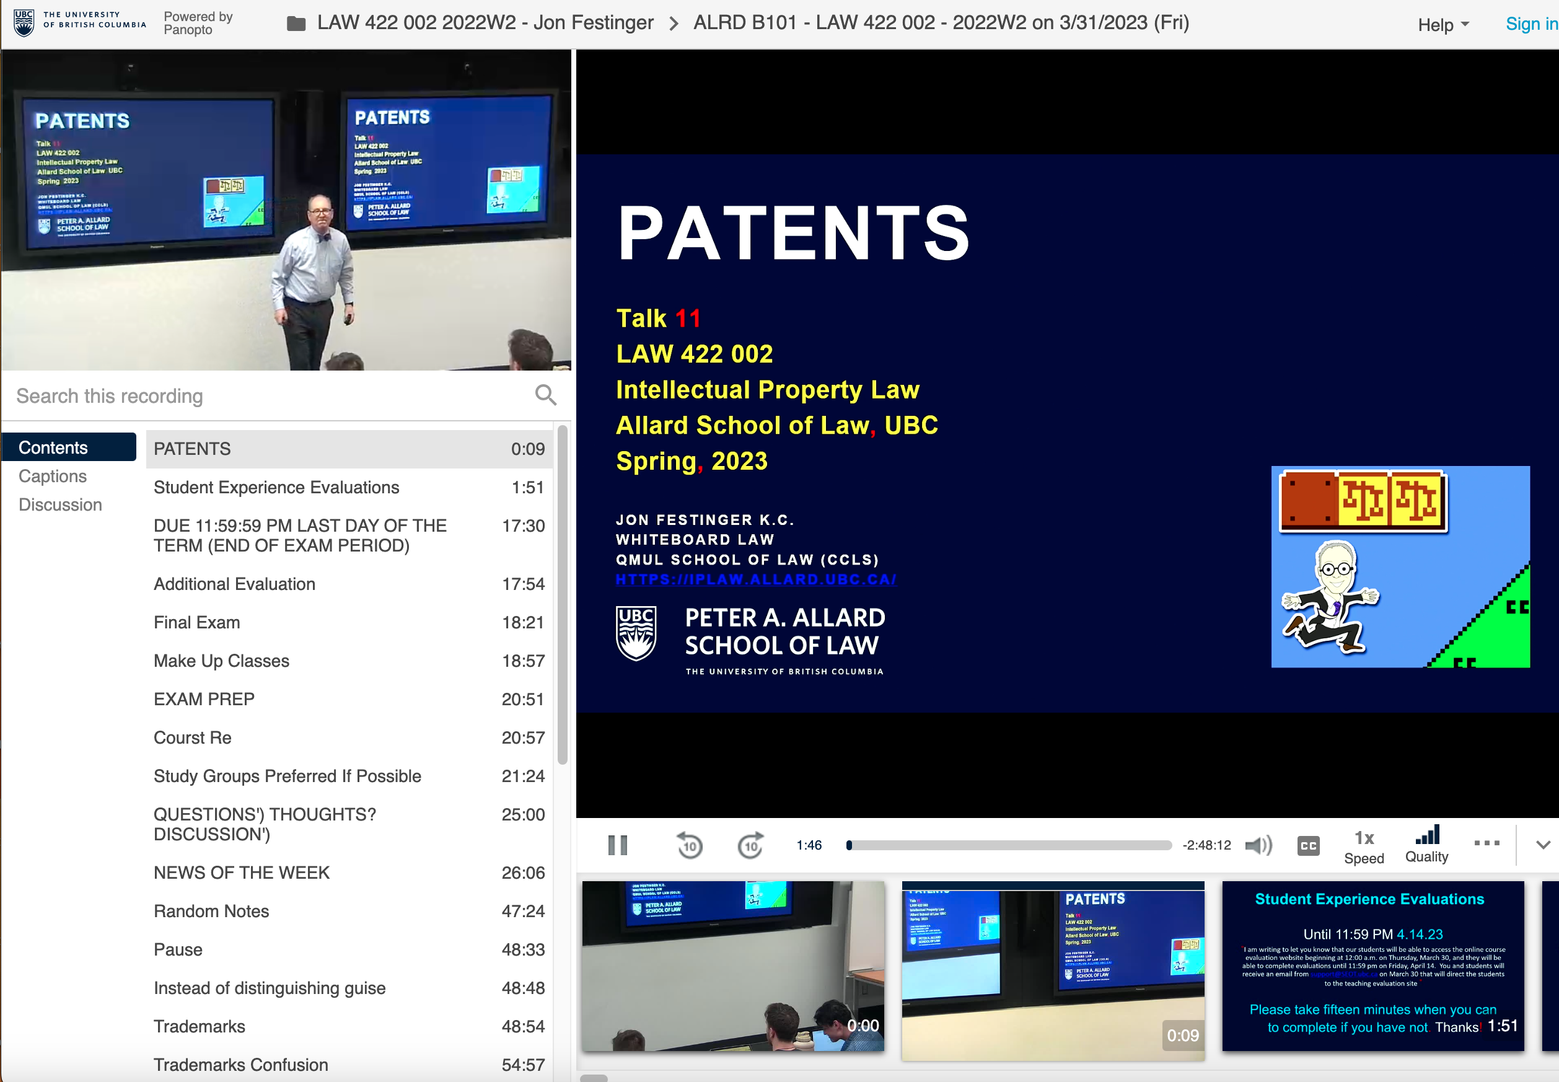
Task: Jump to Instead of distinguishing guise entry
Action: (349, 988)
